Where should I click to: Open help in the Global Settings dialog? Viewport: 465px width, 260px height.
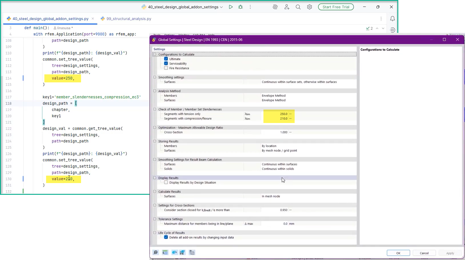coord(155,252)
